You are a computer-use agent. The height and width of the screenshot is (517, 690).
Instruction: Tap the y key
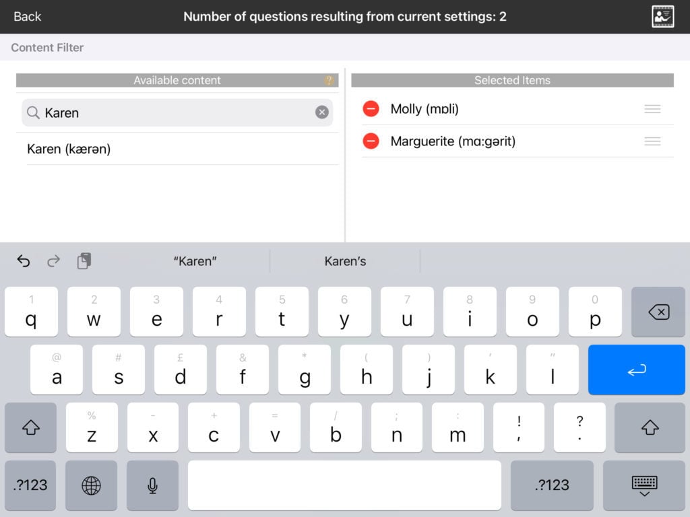click(344, 312)
